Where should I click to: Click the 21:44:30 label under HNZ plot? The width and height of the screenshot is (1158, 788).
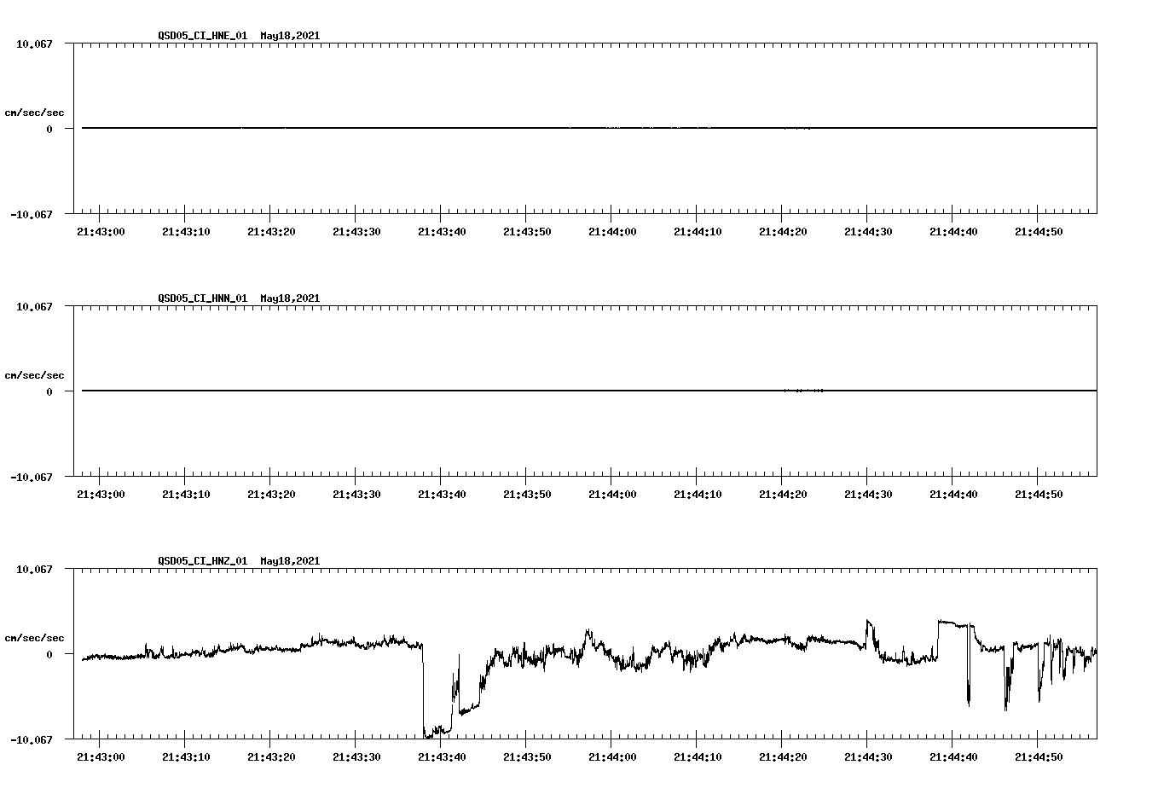[868, 757]
